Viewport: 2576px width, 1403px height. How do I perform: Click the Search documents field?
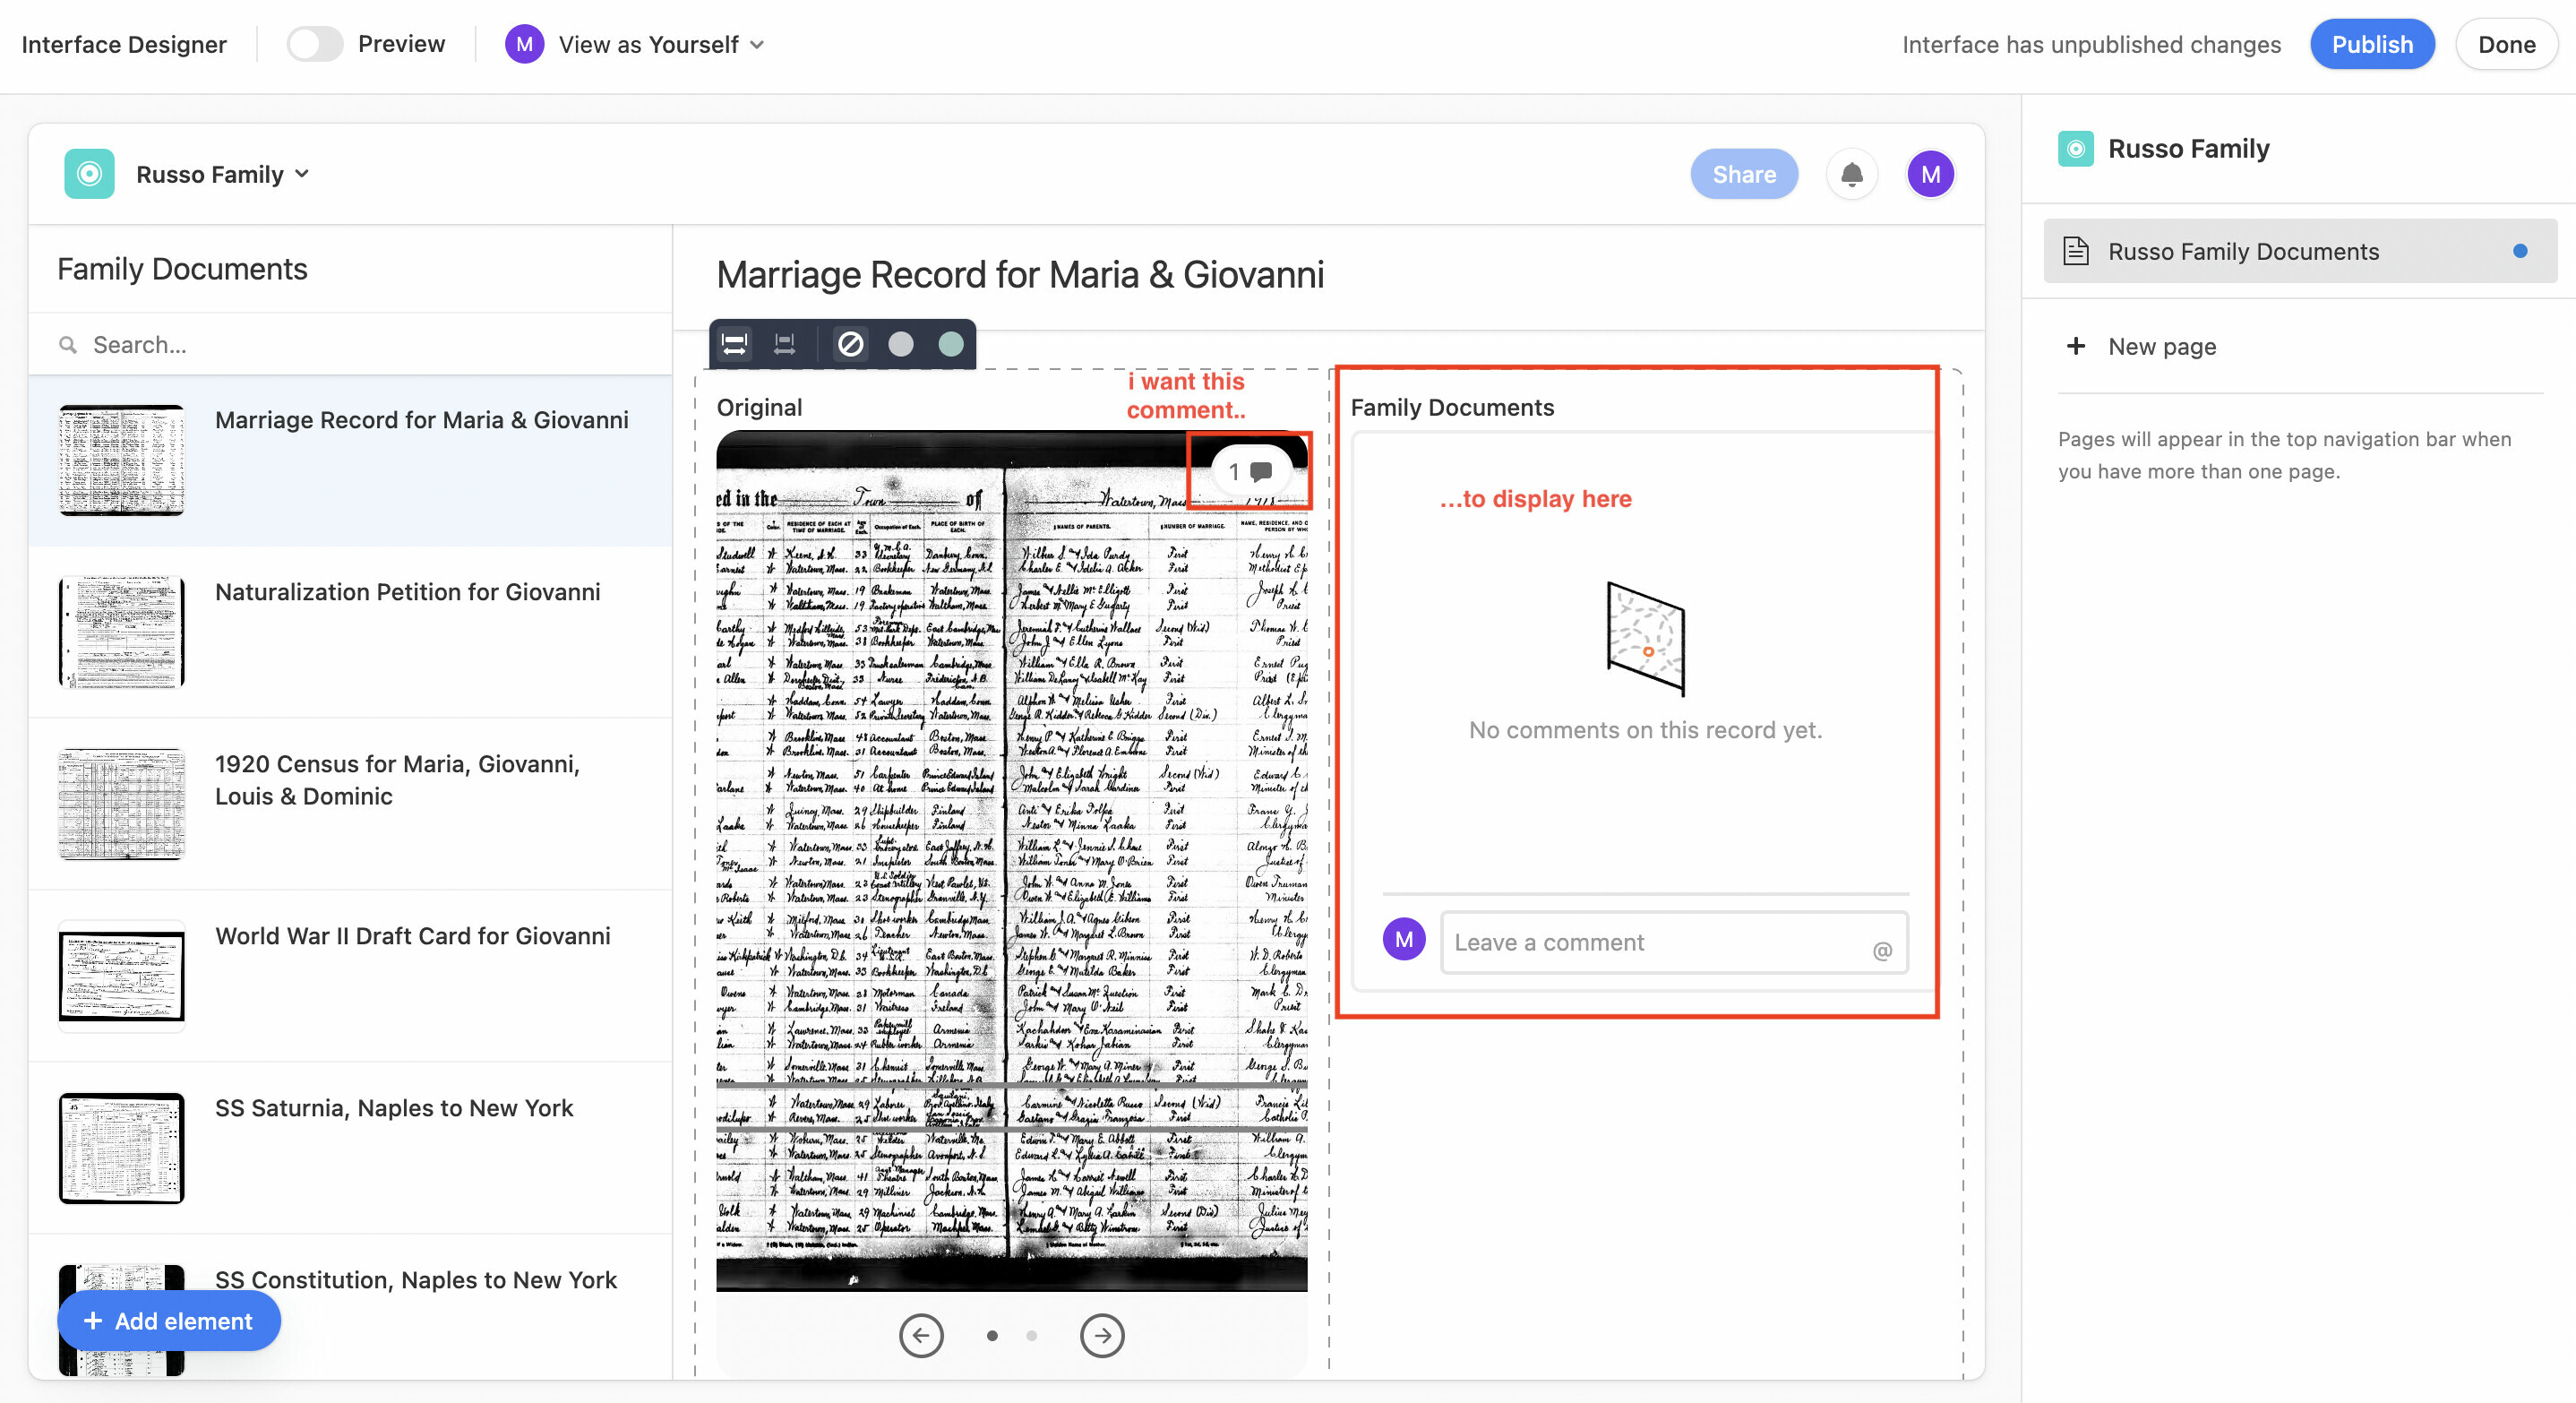pos(350,344)
